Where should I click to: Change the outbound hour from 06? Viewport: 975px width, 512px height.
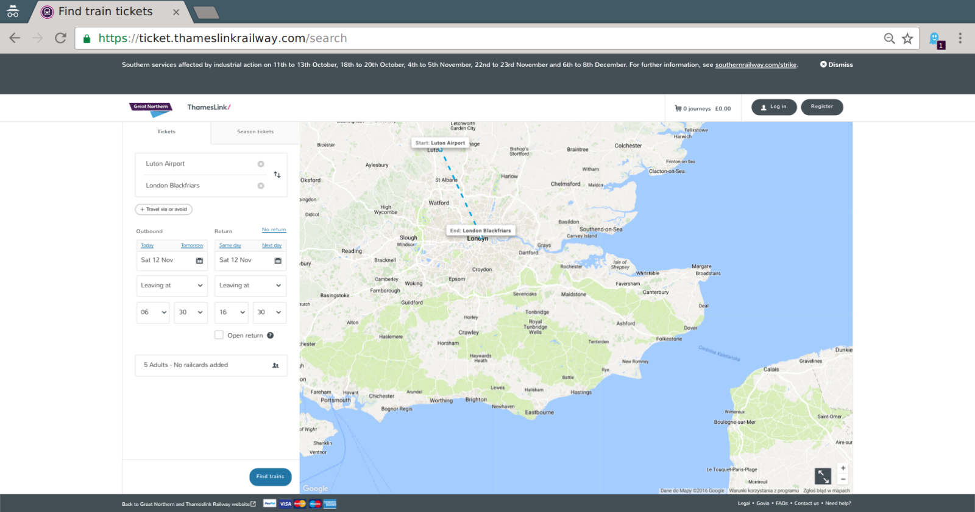153,312
